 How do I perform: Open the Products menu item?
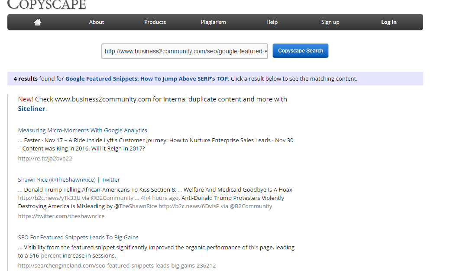(155, 22)
